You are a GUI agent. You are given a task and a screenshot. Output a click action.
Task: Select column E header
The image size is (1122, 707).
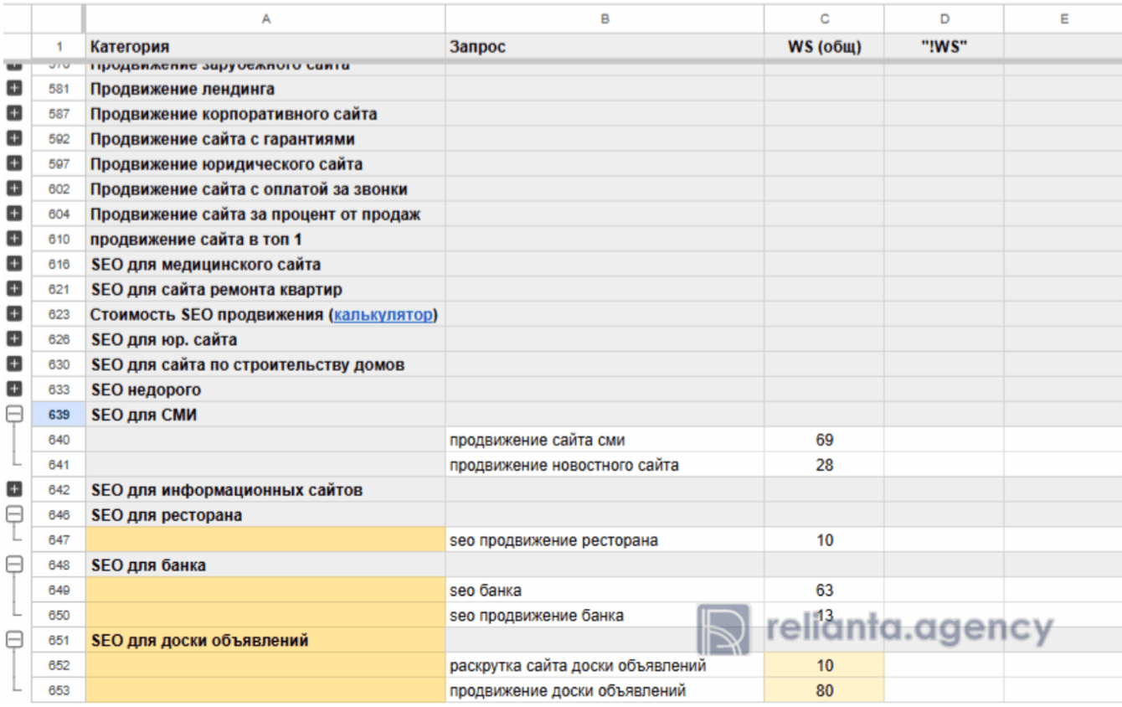(1063, 18)
